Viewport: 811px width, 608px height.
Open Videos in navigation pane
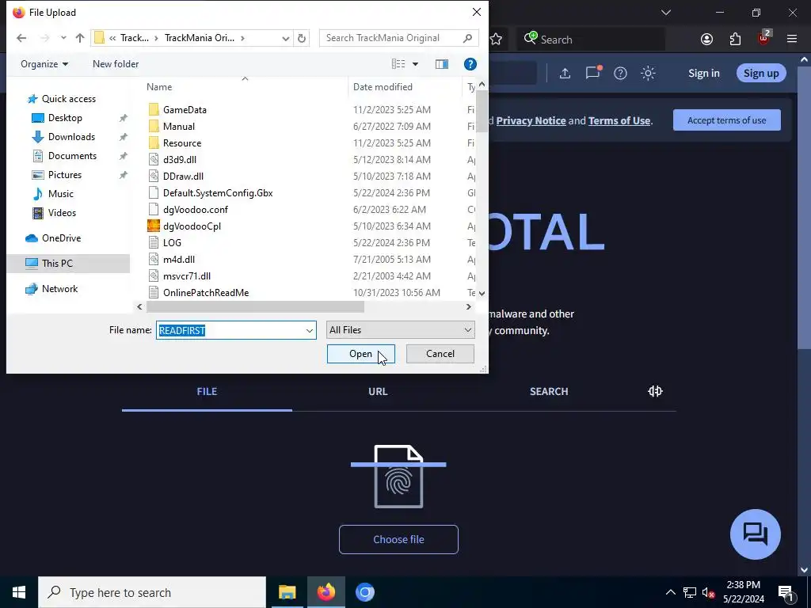point(62,213)
